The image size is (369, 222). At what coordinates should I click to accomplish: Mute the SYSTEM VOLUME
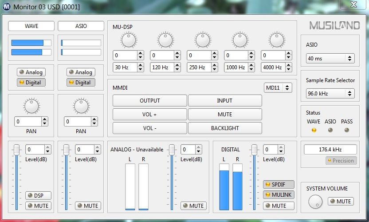click(x=341, y=201)
